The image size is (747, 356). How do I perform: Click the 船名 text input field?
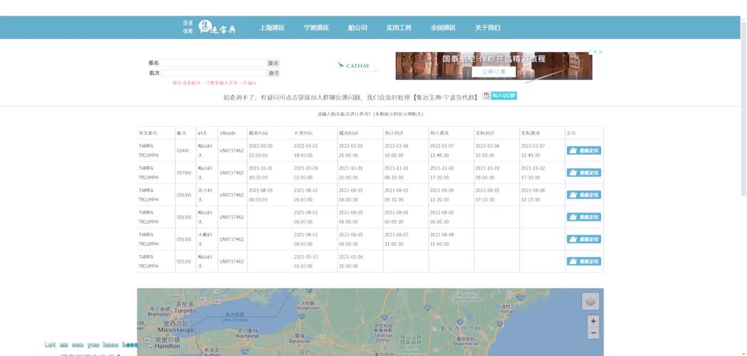tap(213, 63)
